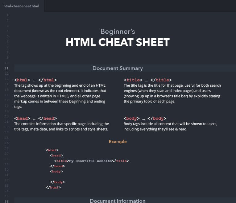Click the <body> … </body> tag heading
The height and width of the screenshot is (203, 236).
(145, 118)
